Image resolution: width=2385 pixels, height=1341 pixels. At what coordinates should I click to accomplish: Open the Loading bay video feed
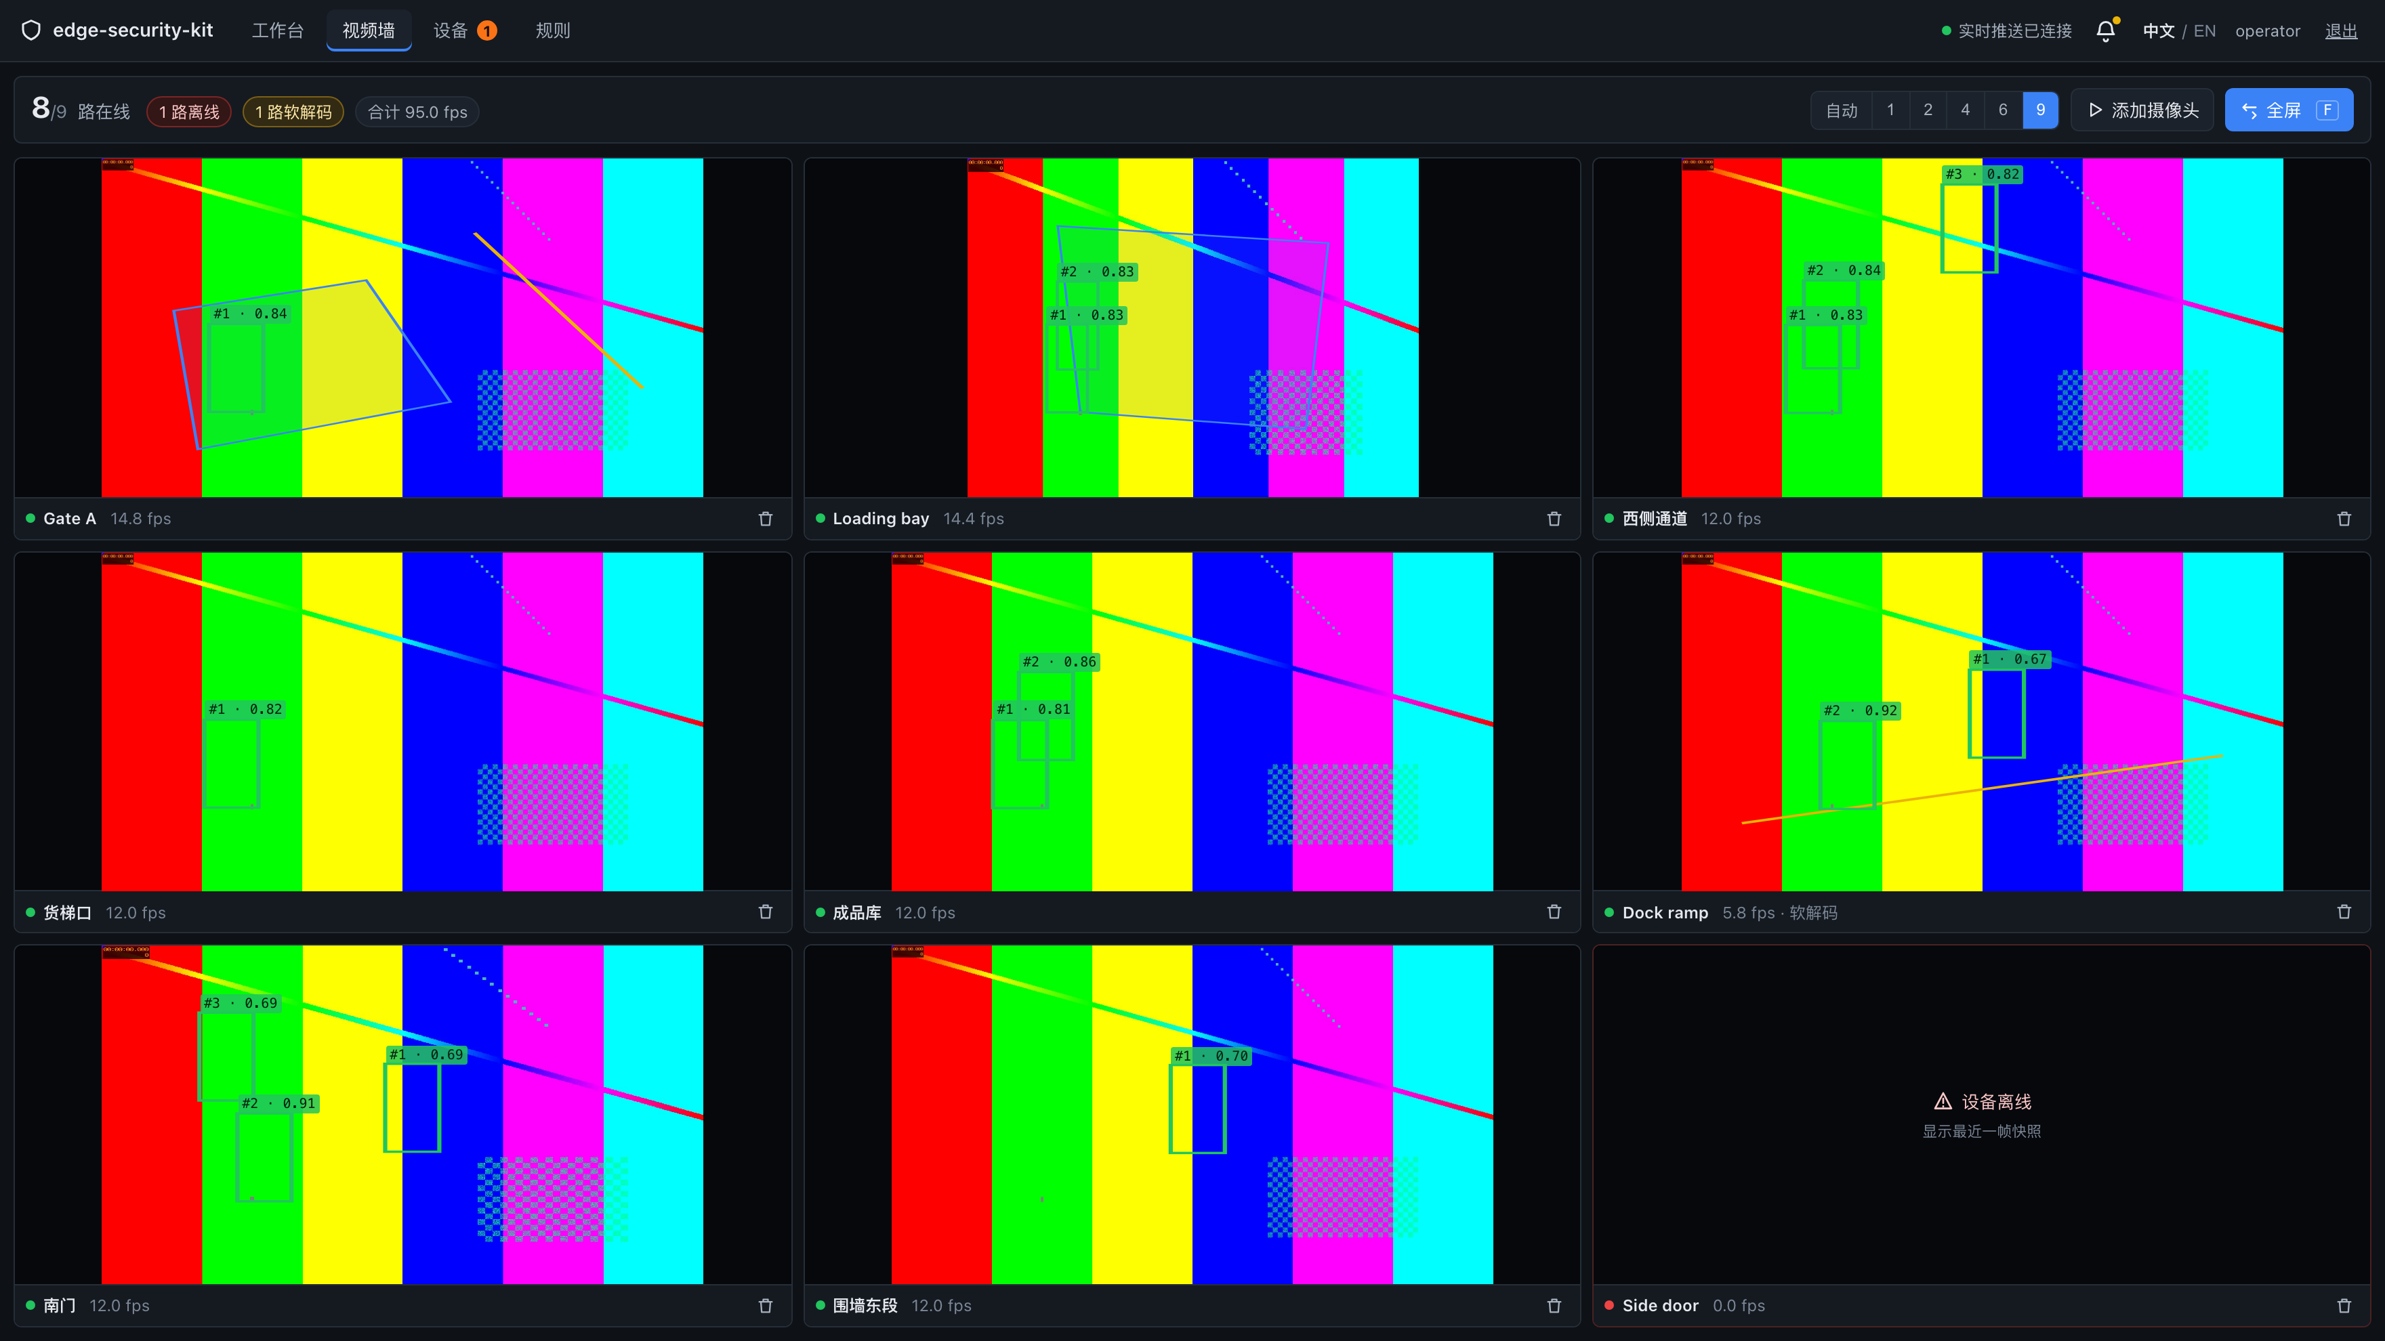pyautogui.click(x=1192, y=328)
